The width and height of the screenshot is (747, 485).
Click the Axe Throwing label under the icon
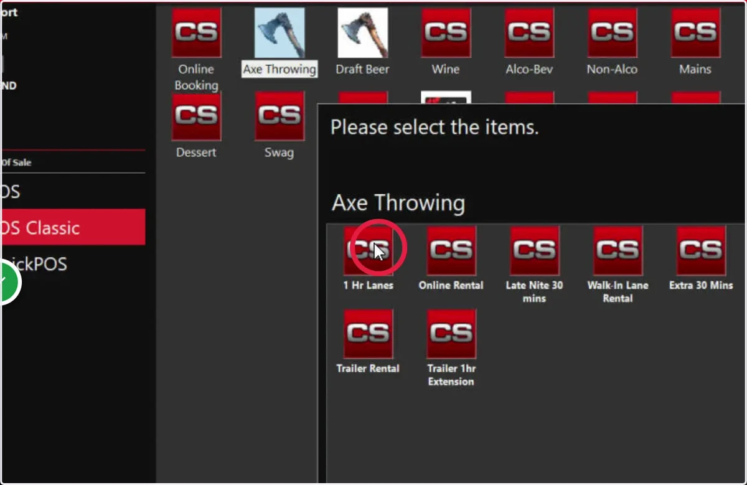pos(280,69)
